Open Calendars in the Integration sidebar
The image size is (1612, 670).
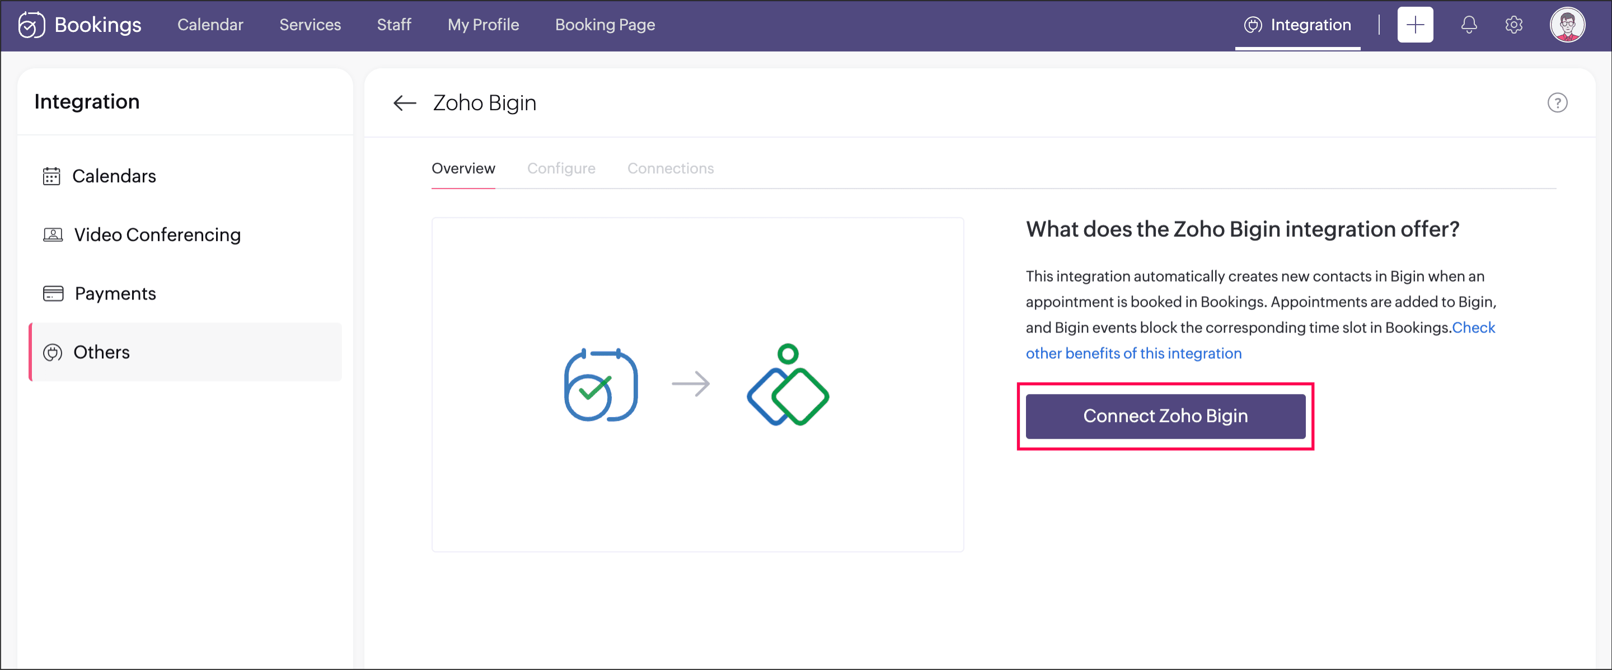pyautogui.click(x=114, y=176)
